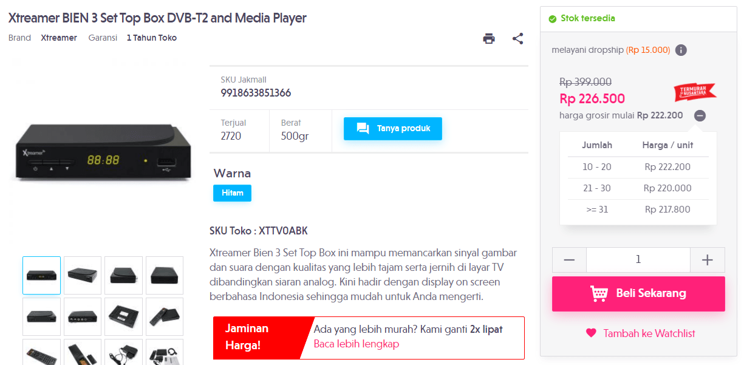Click the 500gr weight value

tap(295, 136)
